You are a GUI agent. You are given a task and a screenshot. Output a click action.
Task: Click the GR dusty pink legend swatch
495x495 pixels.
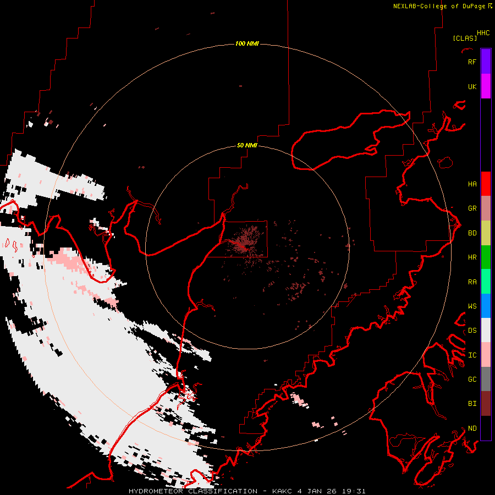point(486,208)
